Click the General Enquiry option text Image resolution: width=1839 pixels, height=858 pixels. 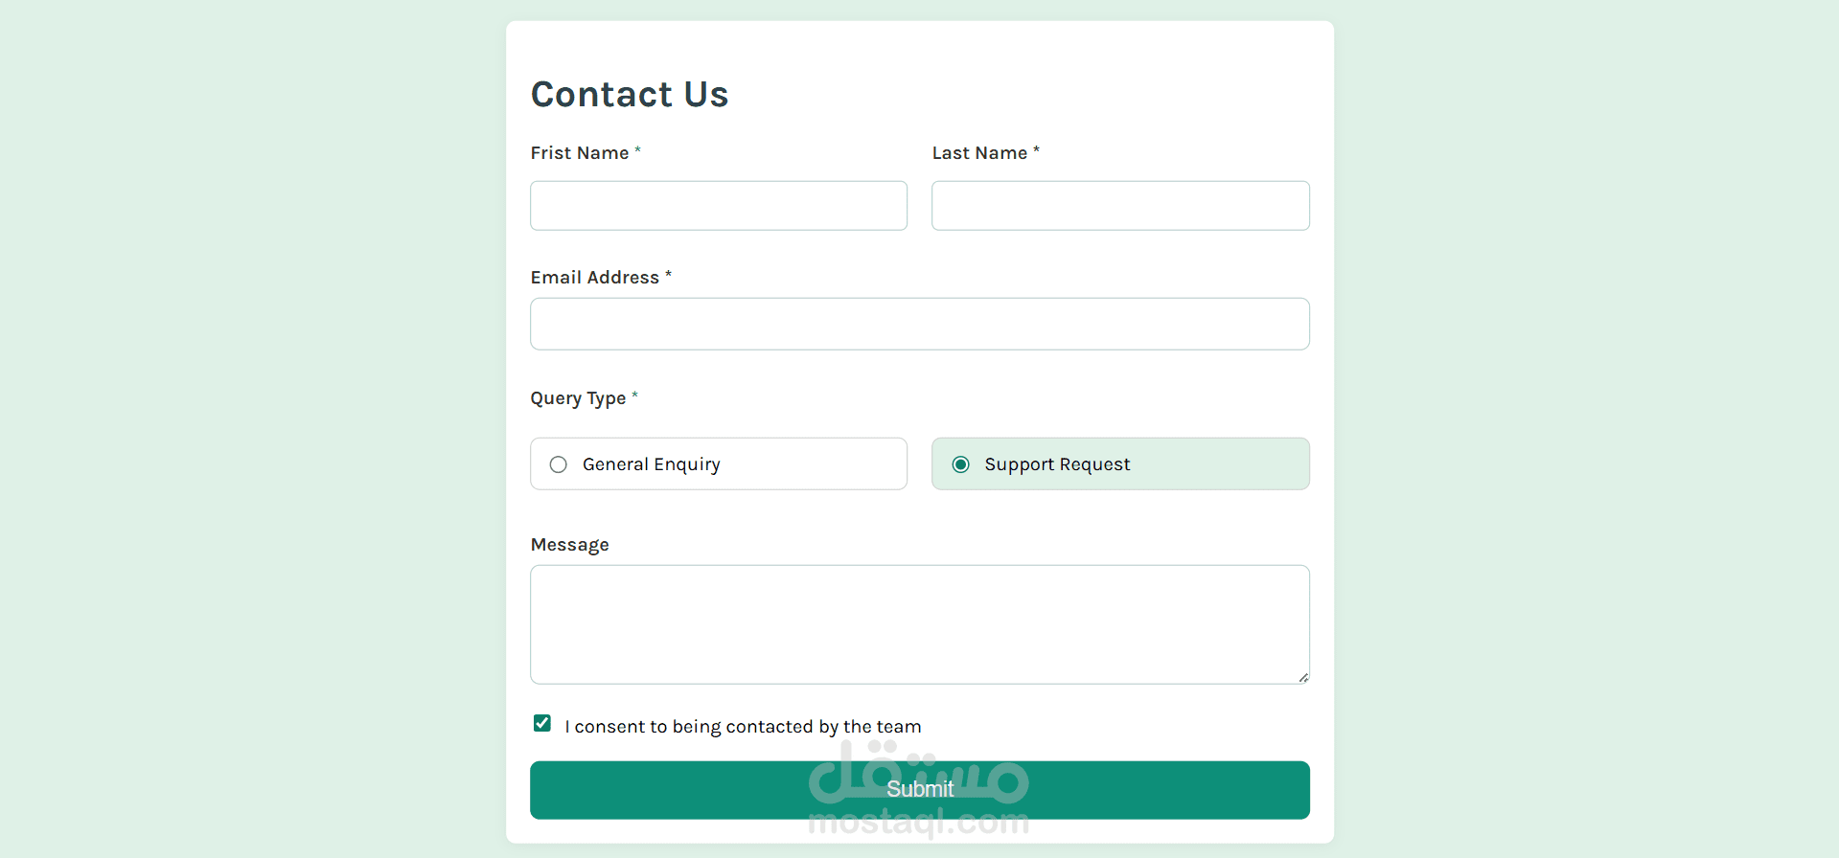tap(652, 463)
